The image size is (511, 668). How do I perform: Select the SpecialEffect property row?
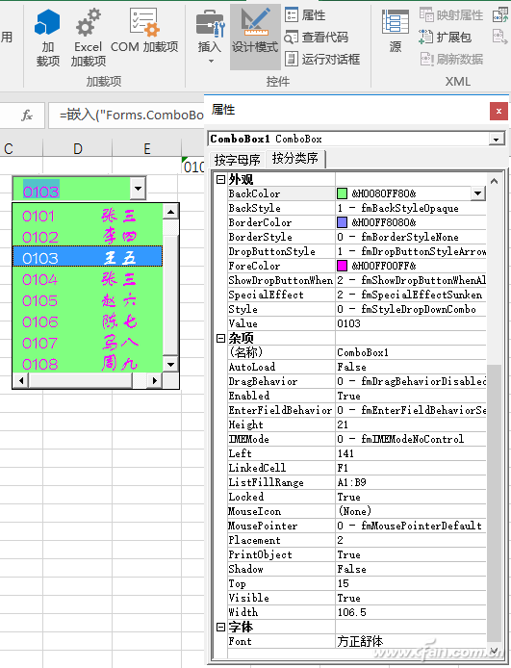coord(357,295)
